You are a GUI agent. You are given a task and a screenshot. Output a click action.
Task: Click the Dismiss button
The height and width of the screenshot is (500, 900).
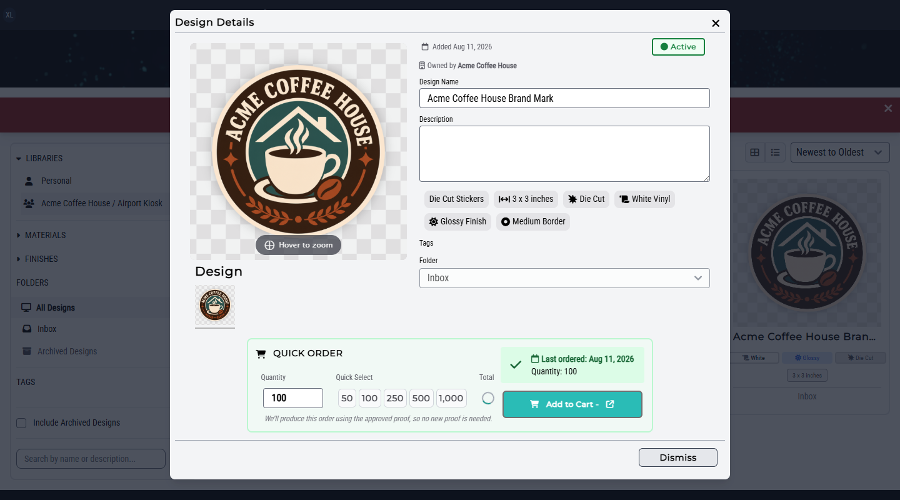[x=678, y=457]
